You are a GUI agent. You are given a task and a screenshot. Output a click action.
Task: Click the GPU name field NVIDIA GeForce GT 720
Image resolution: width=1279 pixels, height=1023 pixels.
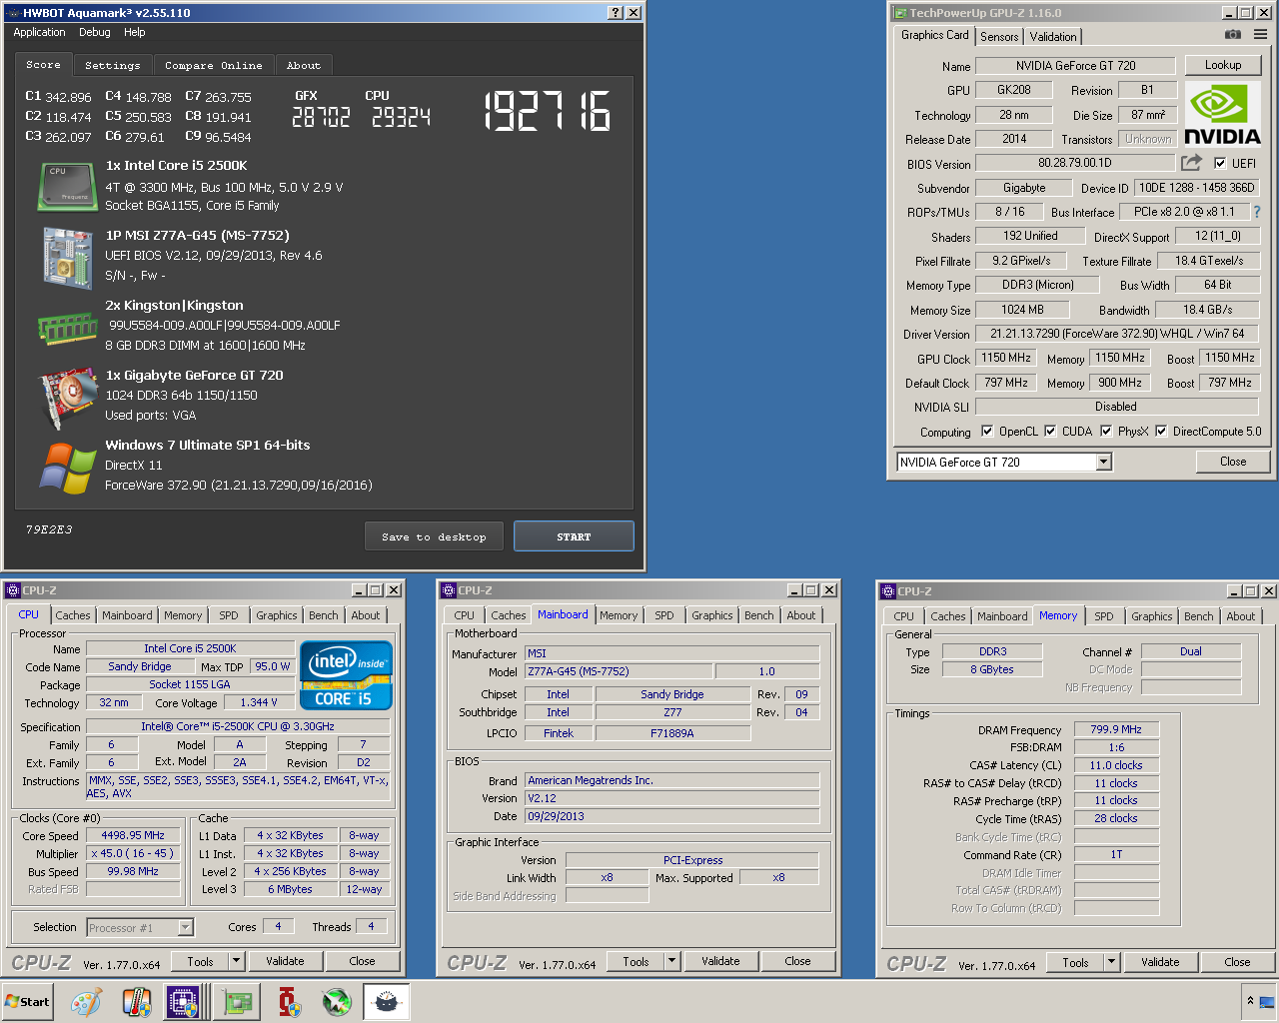tap(1075, 66)
